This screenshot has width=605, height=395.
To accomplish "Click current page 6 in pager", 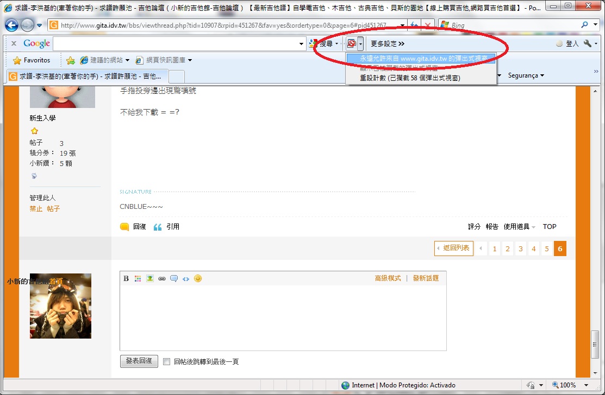I will click(560, 249).
